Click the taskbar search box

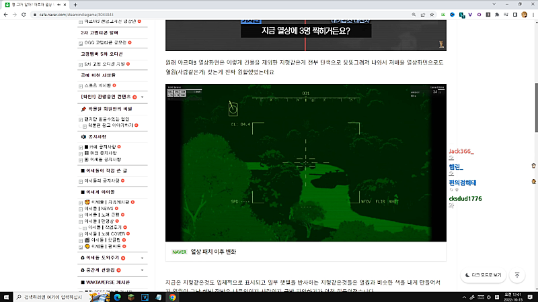pos(51,297)
